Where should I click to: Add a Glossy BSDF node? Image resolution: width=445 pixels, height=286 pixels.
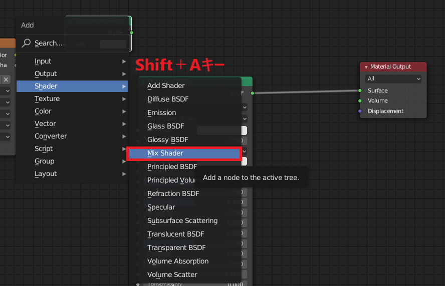(185, 139)
